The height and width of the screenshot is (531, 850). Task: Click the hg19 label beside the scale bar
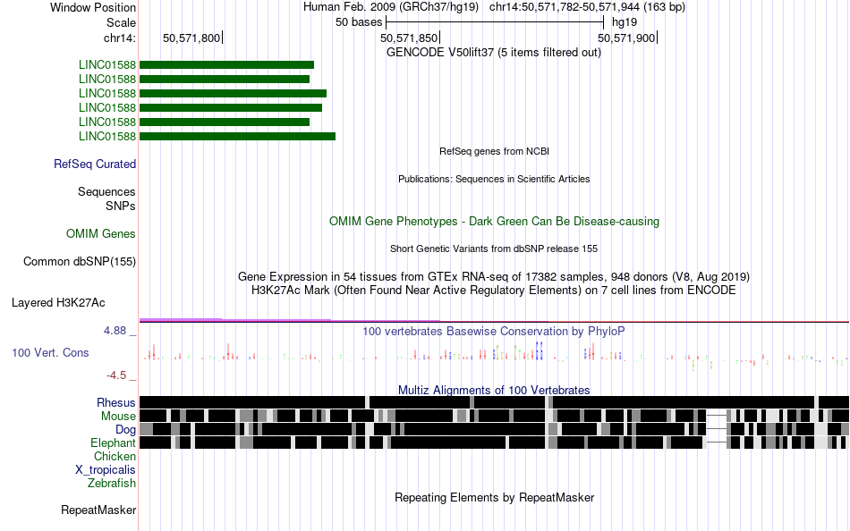[625, 22]
